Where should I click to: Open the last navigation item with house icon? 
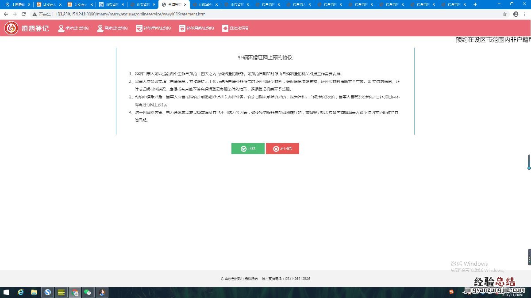(235, 28)
